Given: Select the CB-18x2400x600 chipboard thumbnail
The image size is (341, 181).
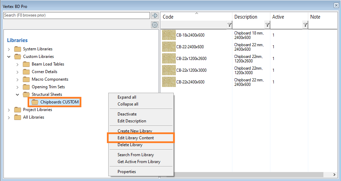Looking at the screenshot, I should click(x=169, y=35).
